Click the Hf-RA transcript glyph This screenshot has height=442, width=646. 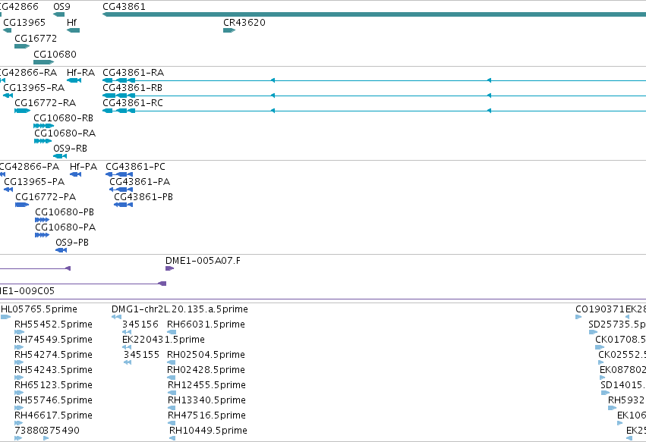click(74, 80)
